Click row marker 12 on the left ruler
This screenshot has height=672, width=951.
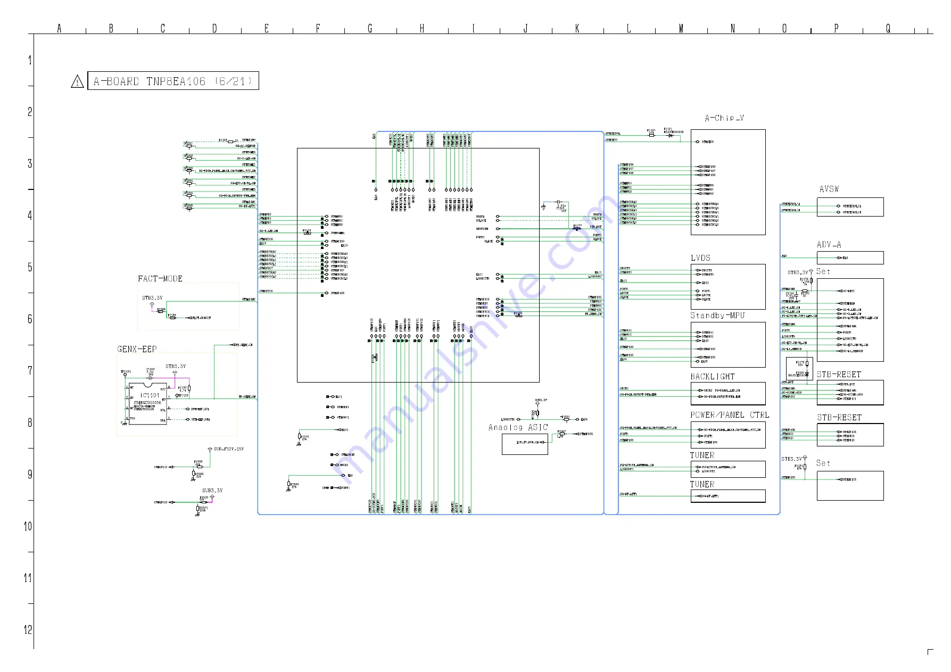point(28,630)
